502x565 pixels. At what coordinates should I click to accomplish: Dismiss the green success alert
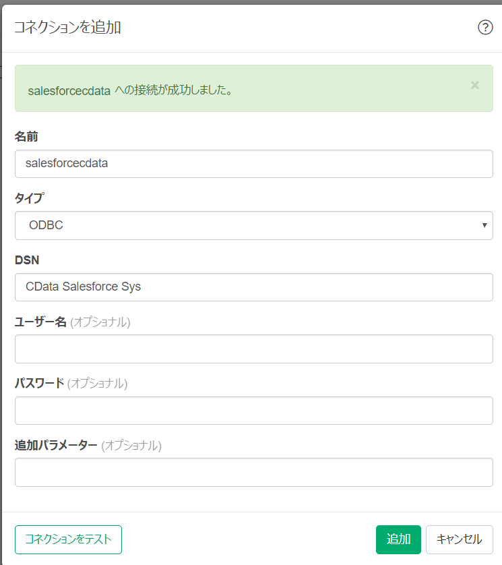pyautogui.click(x=475, y=85)
